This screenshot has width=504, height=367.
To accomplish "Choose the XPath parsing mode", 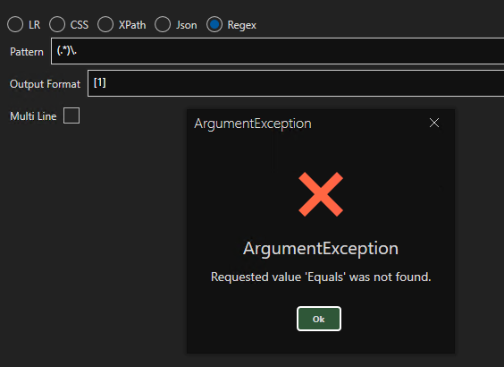I will click(105, 24).
